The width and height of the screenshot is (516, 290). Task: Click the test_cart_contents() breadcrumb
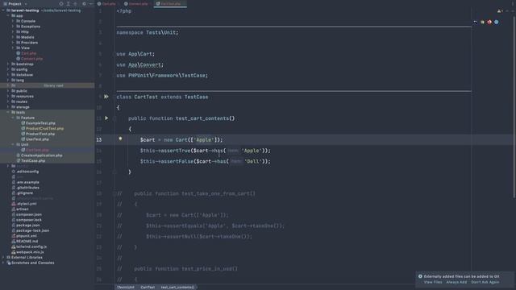tap(177, 288)
